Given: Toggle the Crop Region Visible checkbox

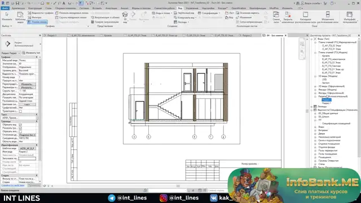Looking at the screenshot, I should click(x=20, y=128).
